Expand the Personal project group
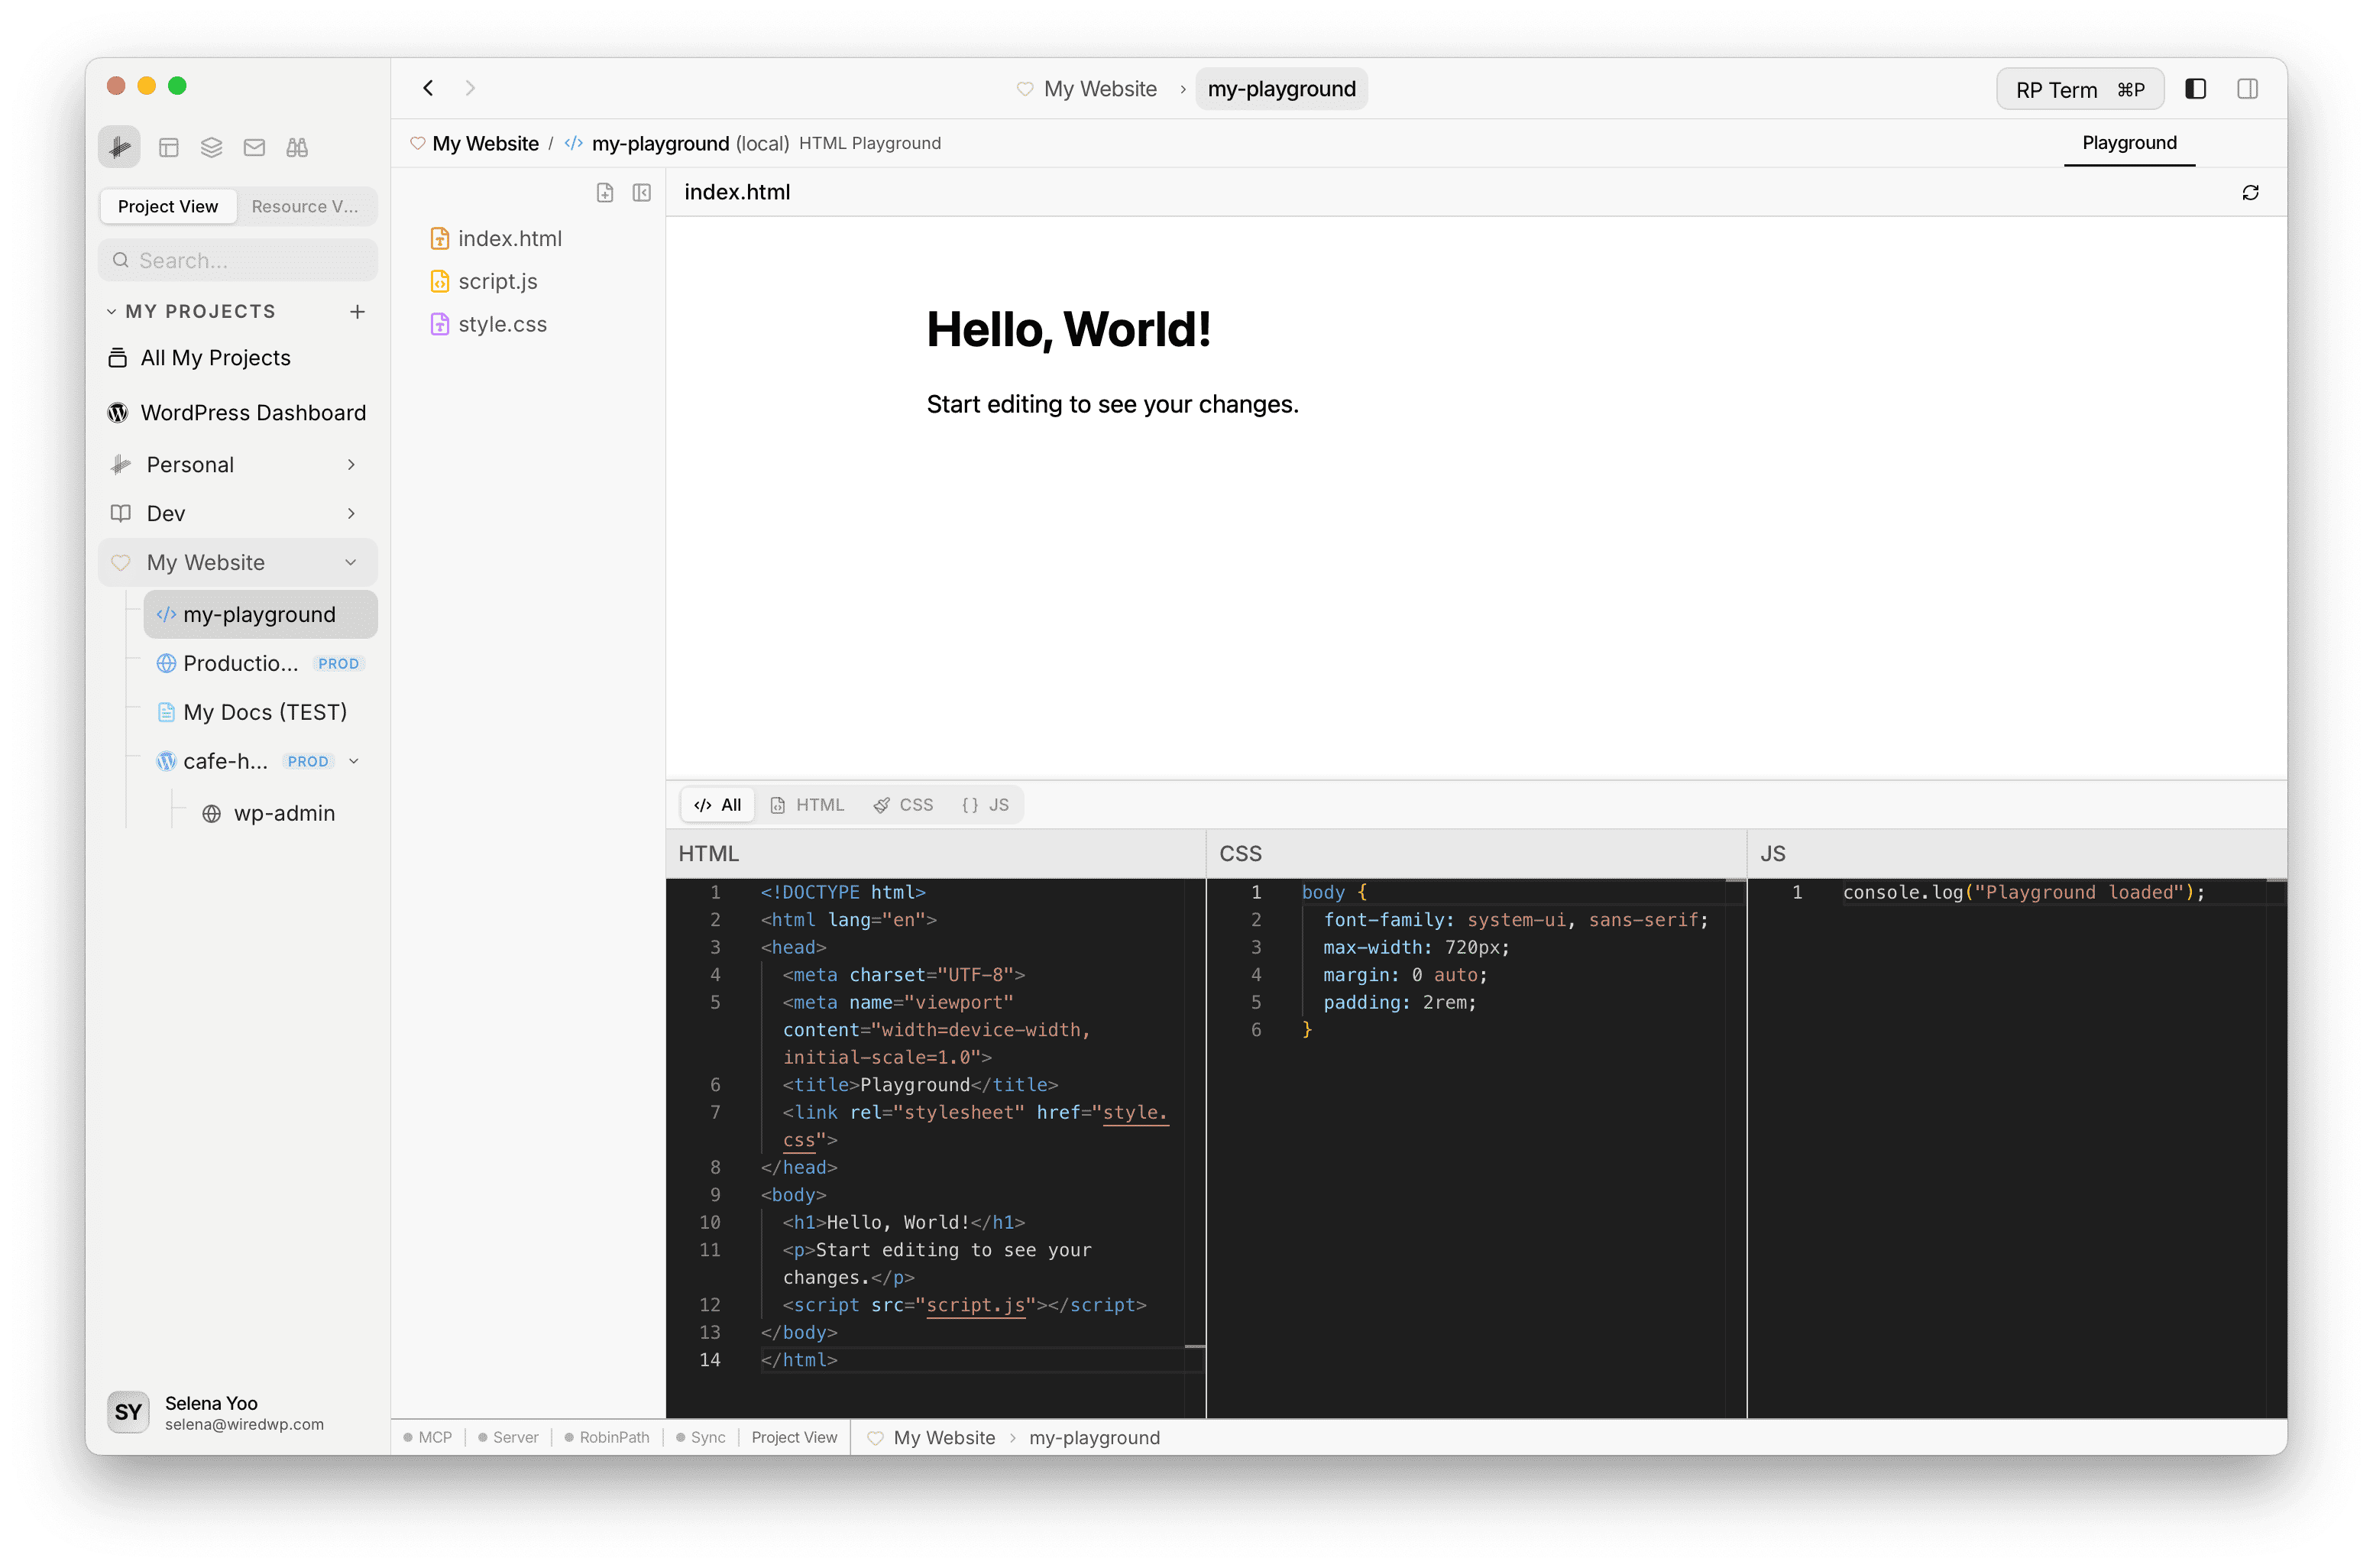Screen dimensions: 2373x1568 pos(351,464)
